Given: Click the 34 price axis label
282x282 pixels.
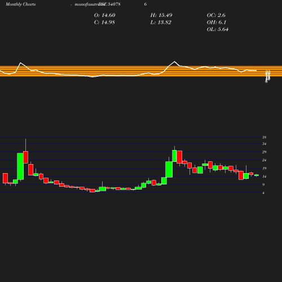Looking at the screenshot, I should click(x=264, y=144).
